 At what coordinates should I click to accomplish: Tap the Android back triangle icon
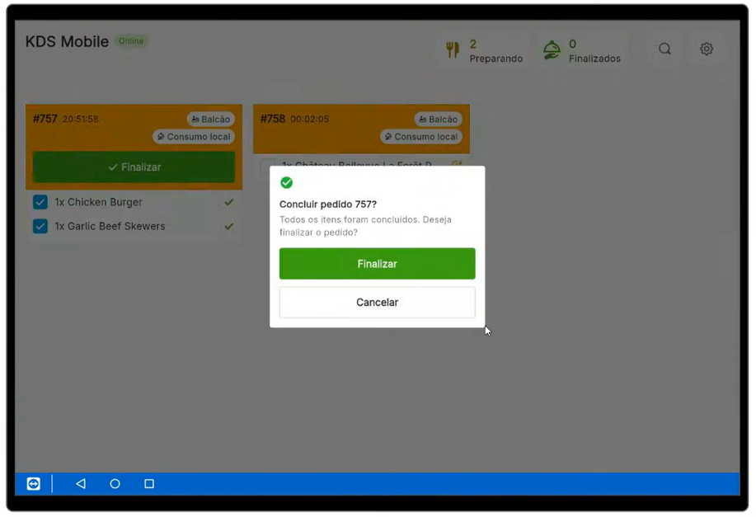click(81, 483)
